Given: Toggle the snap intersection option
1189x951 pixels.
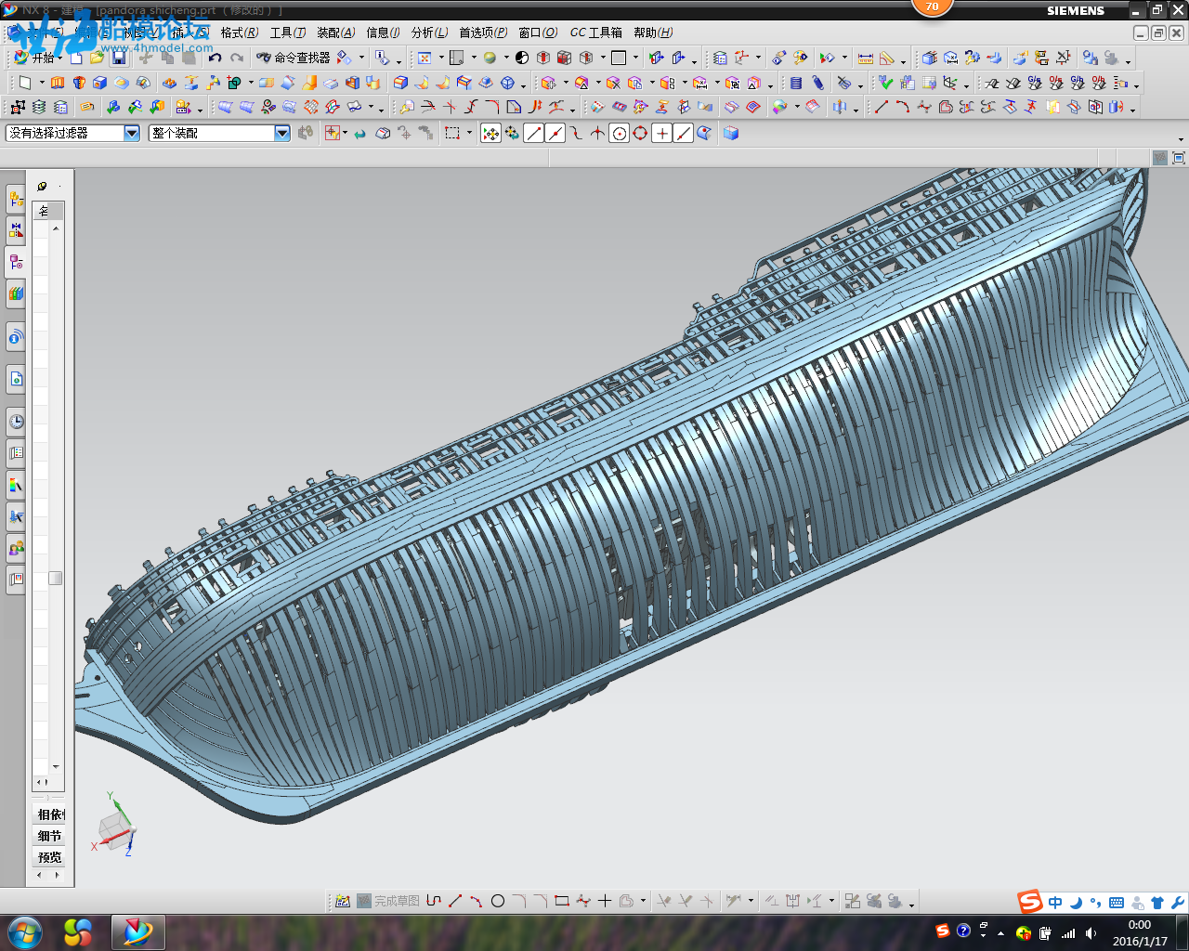Looking at the screenshot, I should coord(597,133).
